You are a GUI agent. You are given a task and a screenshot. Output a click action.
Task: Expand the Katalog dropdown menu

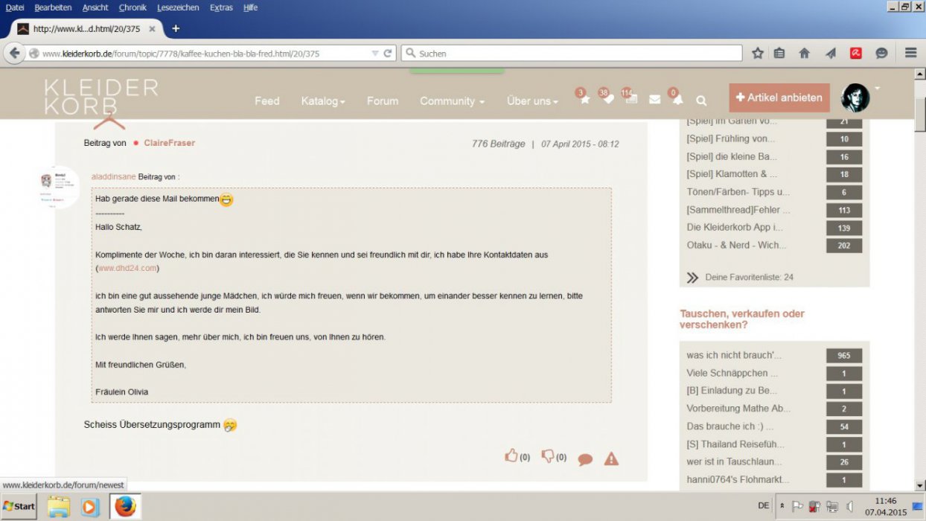tap(322, 101)
